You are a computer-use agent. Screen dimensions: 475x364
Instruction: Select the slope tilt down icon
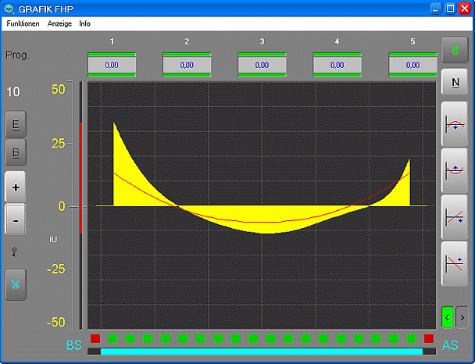(x=455, y=217)
